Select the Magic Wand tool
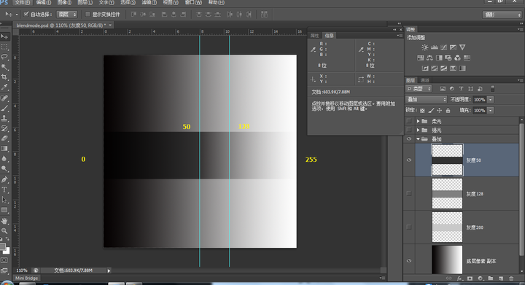Viewport: 525px width, 285px height. tap(4, 67)
